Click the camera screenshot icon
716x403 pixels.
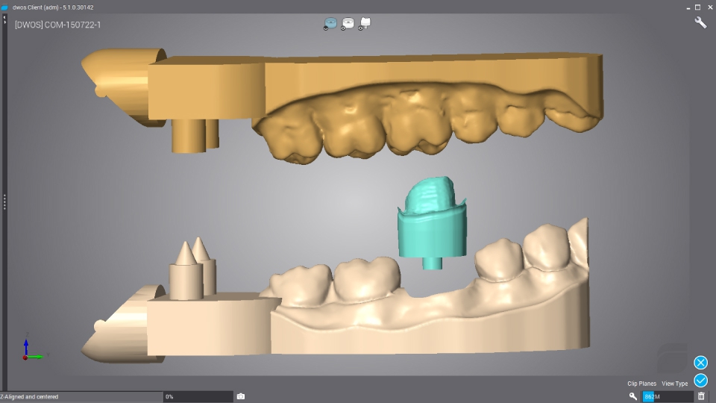240,396
